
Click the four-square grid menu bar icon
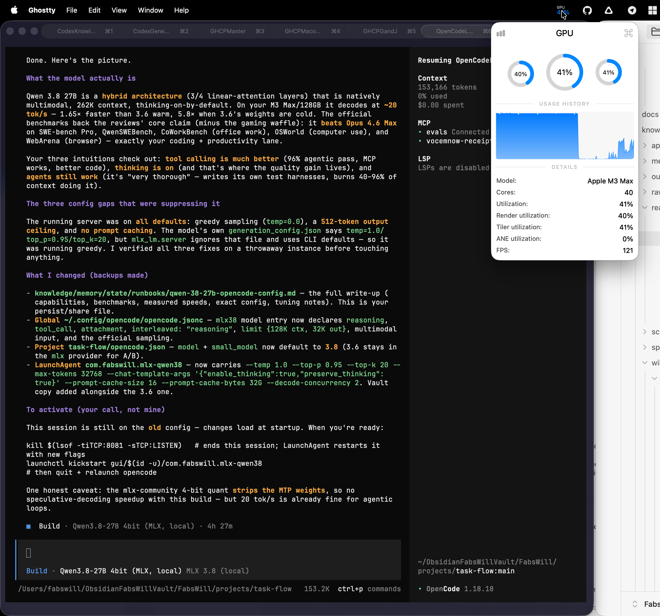click(652, 10)
